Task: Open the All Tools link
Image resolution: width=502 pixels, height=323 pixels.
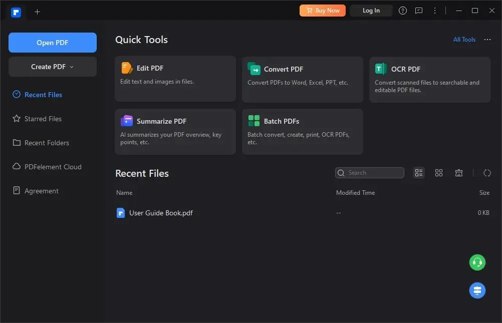Action: point(464,40)
